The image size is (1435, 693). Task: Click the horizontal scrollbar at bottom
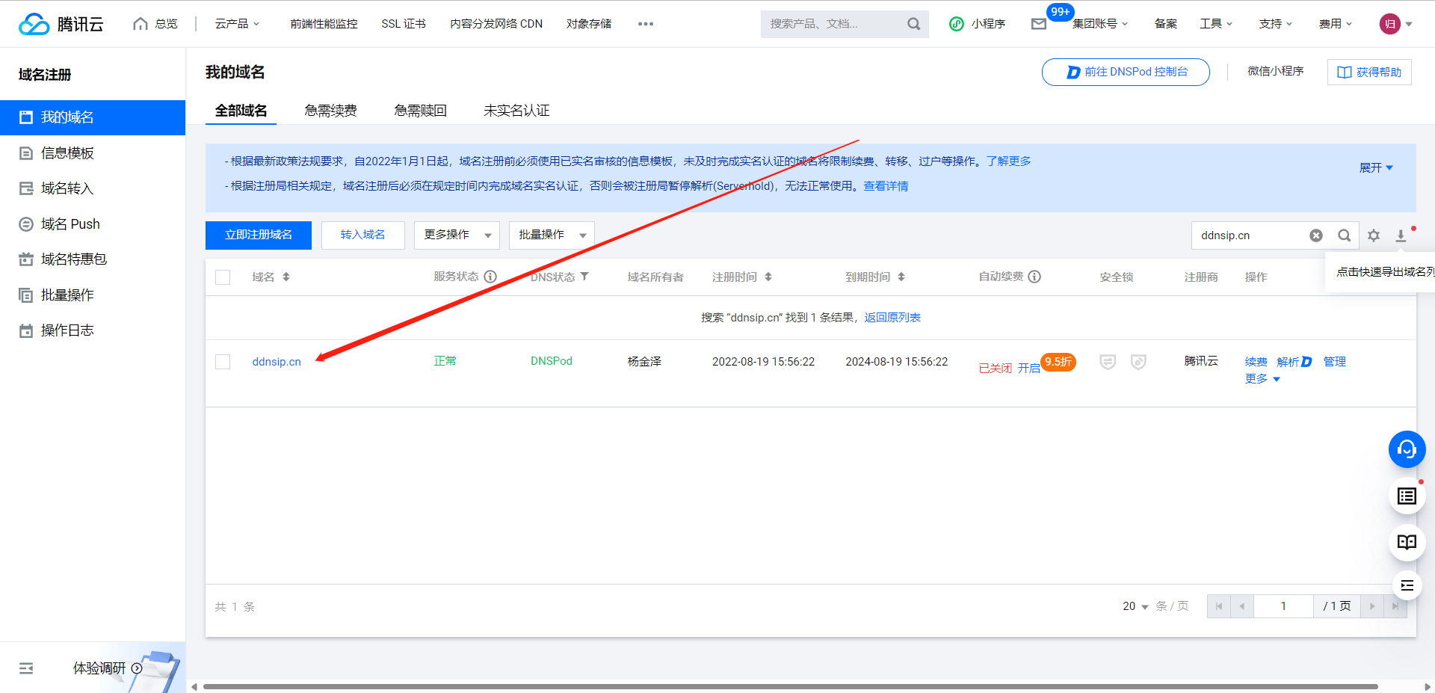point(791,686)
